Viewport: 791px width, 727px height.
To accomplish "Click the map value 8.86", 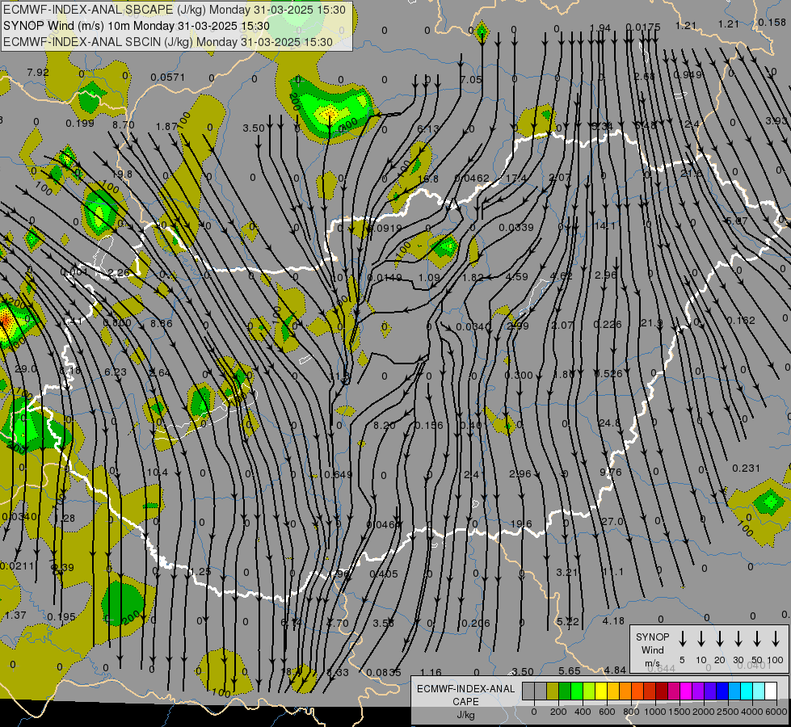I will 161,323.
